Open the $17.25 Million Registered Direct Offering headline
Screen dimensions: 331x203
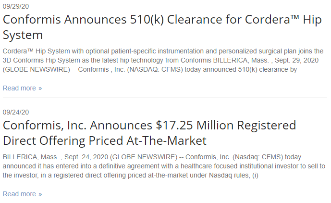[149, 133]
